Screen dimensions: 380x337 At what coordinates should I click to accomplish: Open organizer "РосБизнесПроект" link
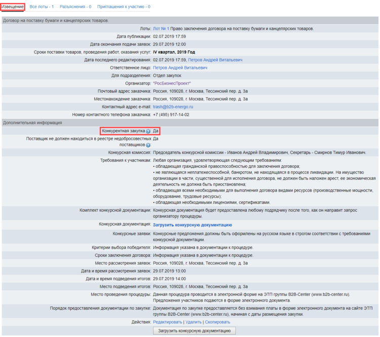(x=172, y=83)
